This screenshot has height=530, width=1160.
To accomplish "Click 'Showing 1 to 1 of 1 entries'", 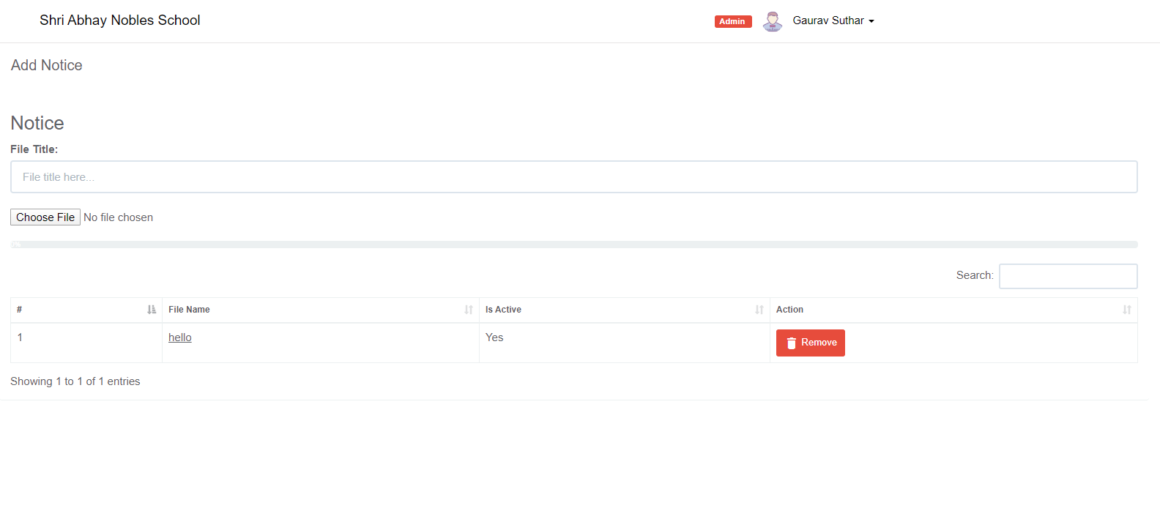I will 75,381.
